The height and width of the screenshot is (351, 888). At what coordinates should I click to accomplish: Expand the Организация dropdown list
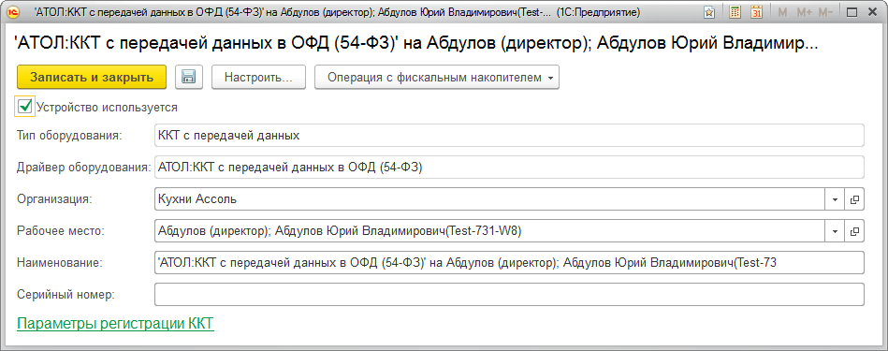tap(835, 199)
